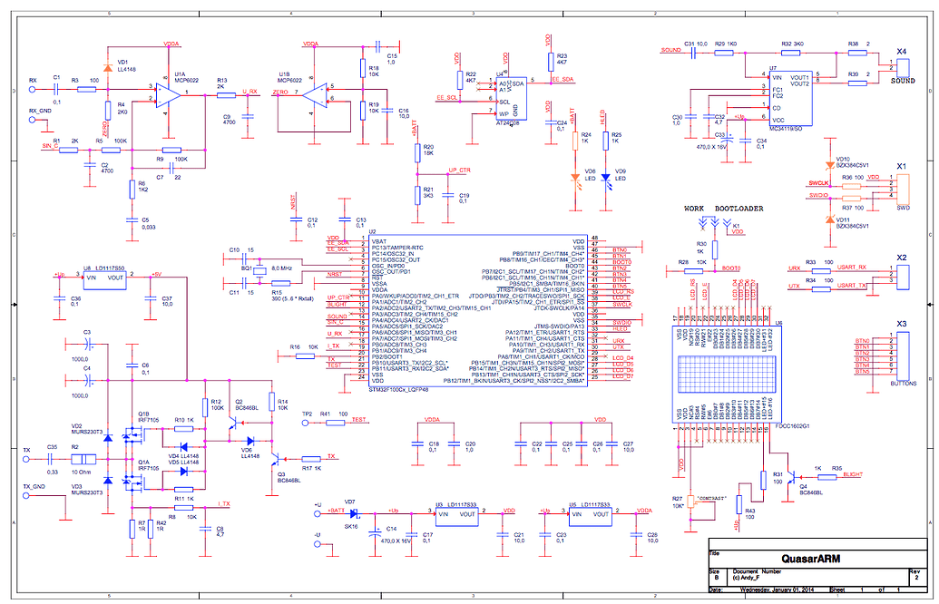The width and height of the screenshot is (939, 604).
Task: Click the RX input terminal circle
Action: [33, 90]
